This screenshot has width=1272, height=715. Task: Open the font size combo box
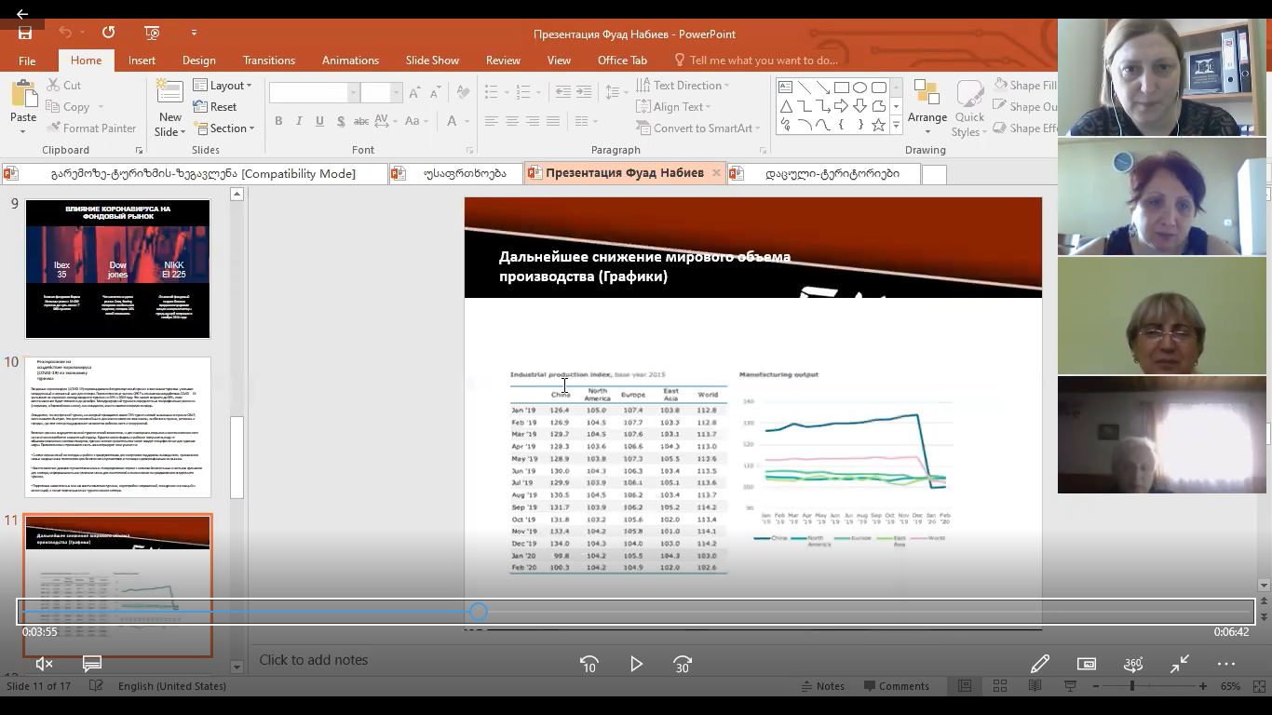(381, 92)
